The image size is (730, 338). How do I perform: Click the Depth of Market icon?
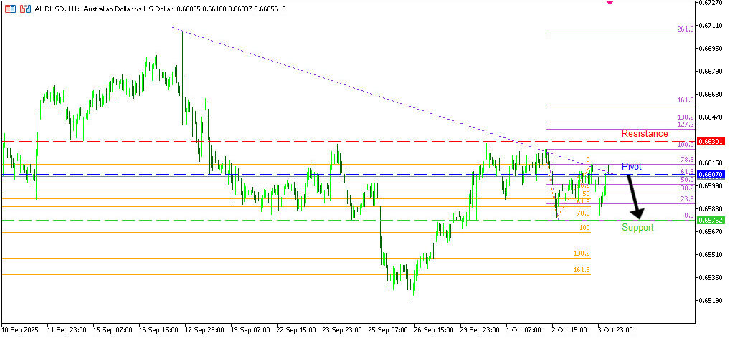25,9
